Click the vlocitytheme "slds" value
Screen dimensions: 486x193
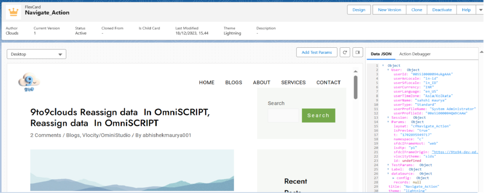(429, 156)
